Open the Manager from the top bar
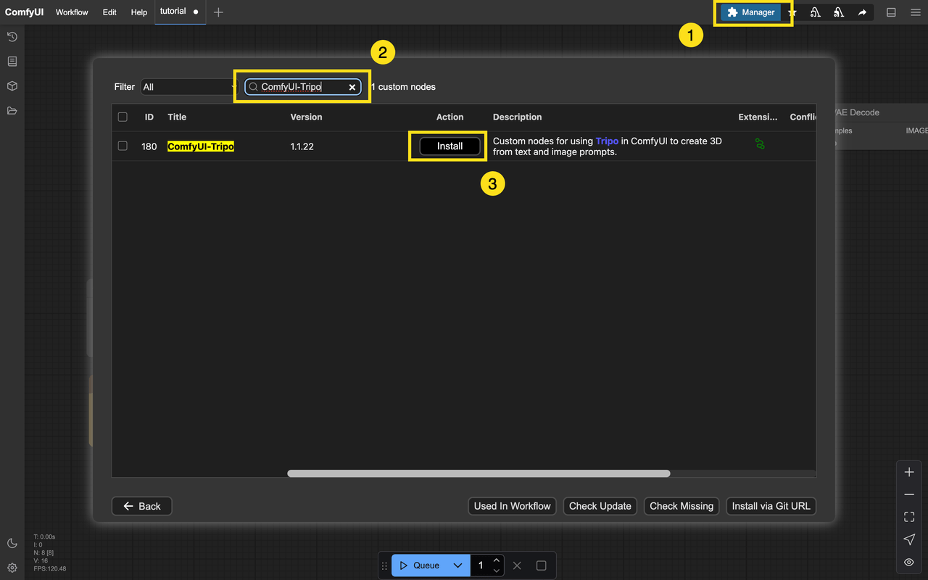This screenshot has height=580, width=928. click(751, 12)
